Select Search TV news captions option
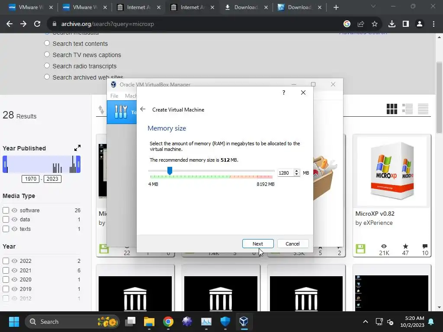 tap(47, 54)
